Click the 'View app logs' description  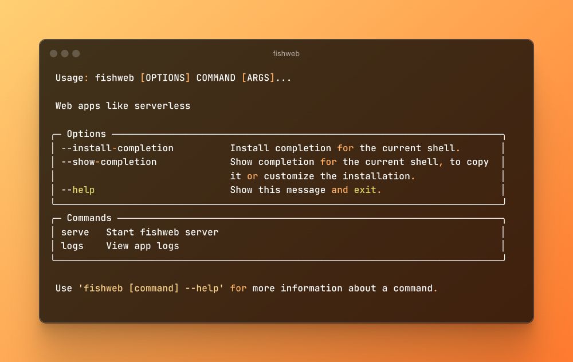(x=142, y=246)
